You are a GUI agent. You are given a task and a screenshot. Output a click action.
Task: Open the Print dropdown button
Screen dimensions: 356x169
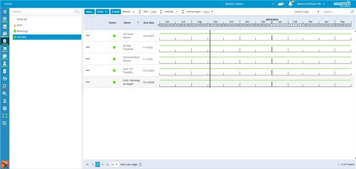(x=102, y=12)
